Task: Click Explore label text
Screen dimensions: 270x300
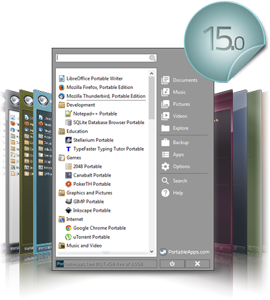Action: click(180, 128)
